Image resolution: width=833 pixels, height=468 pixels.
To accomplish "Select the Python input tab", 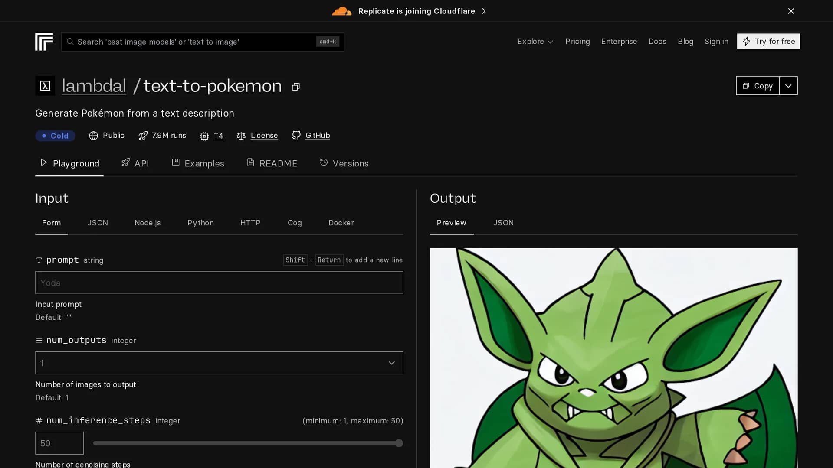I will [200, 223].
